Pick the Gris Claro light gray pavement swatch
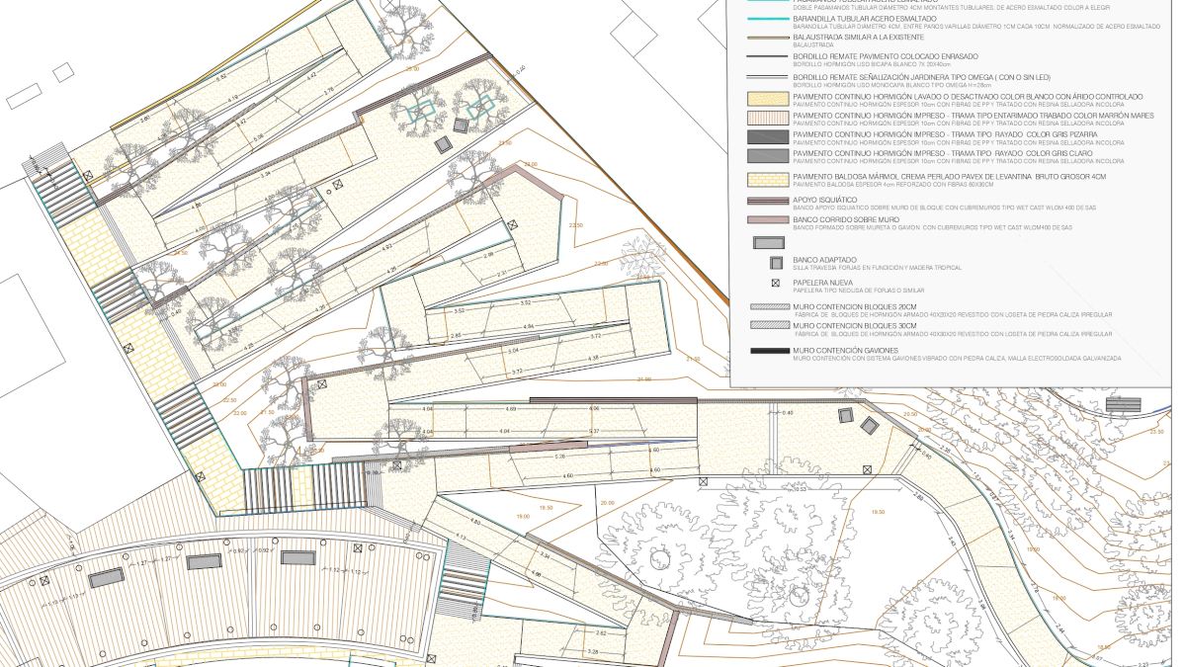 click(761, 155)
